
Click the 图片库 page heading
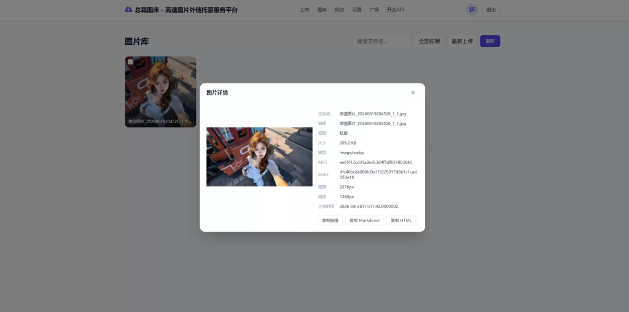coord(137,41)
